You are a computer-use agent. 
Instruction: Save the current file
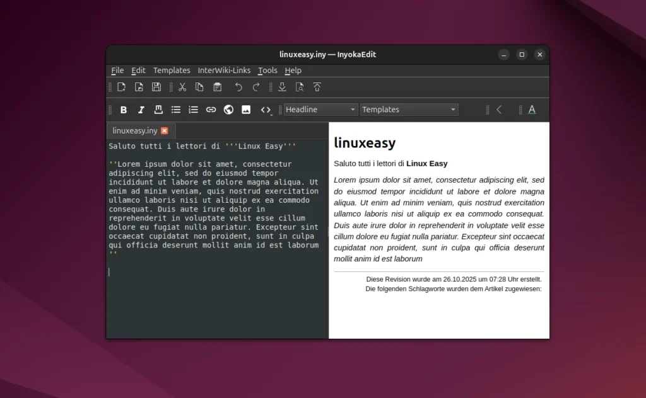tap(156, 86)
